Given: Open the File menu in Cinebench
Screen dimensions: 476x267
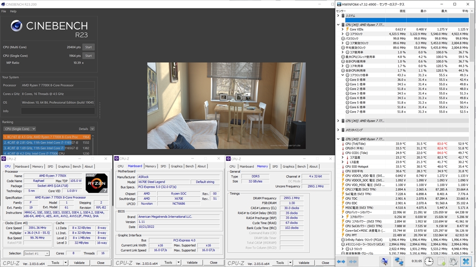Looking at the screenshot, I should click(4, 11).
